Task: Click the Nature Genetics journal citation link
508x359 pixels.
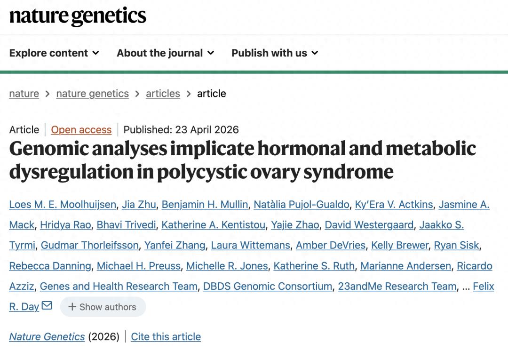Action: (x=47, y=337)
